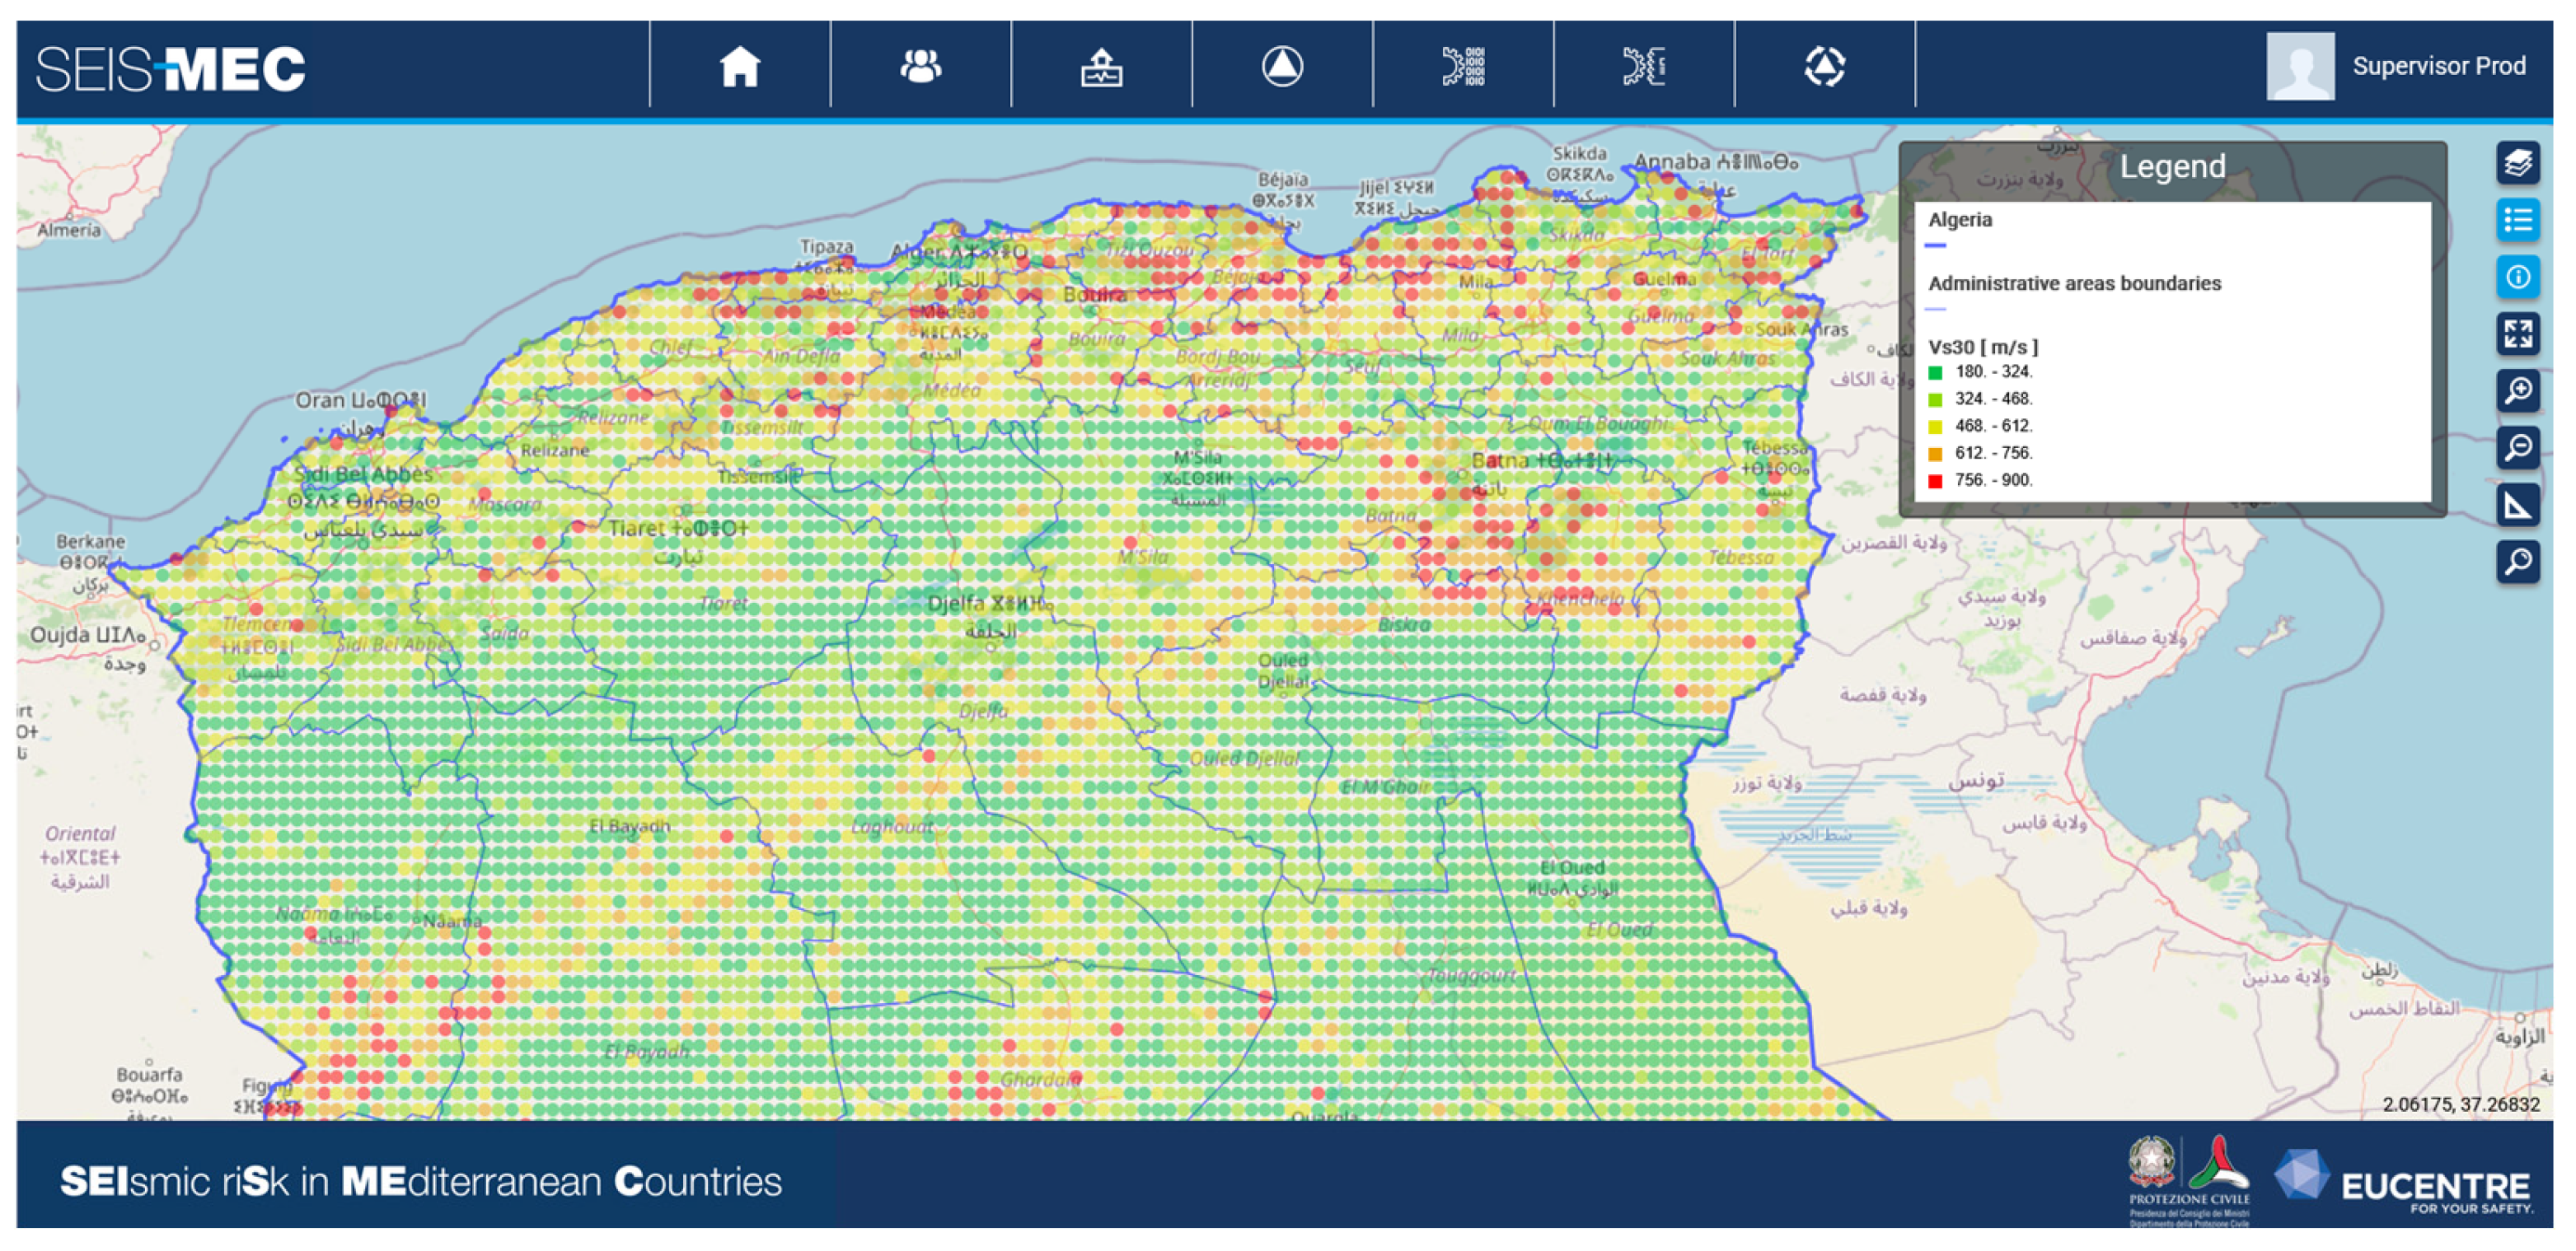Image resolution: width=2576 pixels, height=1251 pixels.
Task: Open the gear with chip processing icon
Action: click(x=1644, y=67)
